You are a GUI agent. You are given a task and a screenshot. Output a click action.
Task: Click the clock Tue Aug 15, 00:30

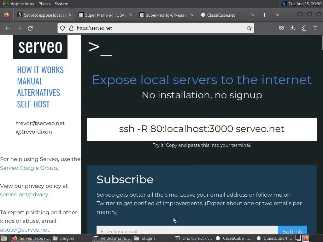305,4
